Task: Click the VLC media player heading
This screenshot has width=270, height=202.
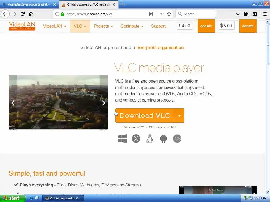Action: click(159, 68)
